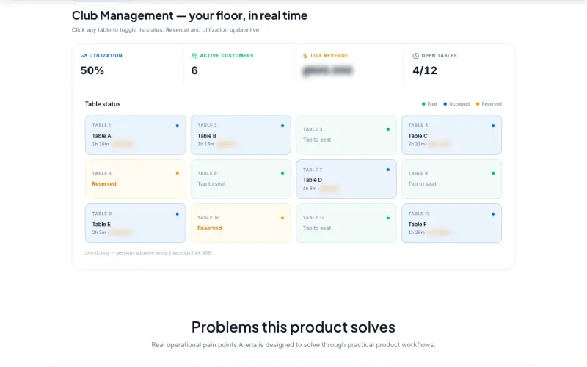Click the Utilization trend icon
The height and width of the screenshot is (367, 587).
click(x=84, y=56)
